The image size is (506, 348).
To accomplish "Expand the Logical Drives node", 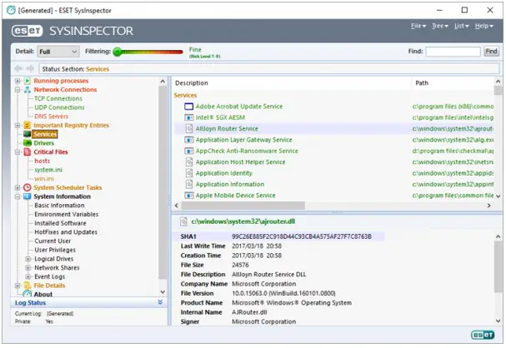I will 28,259.
